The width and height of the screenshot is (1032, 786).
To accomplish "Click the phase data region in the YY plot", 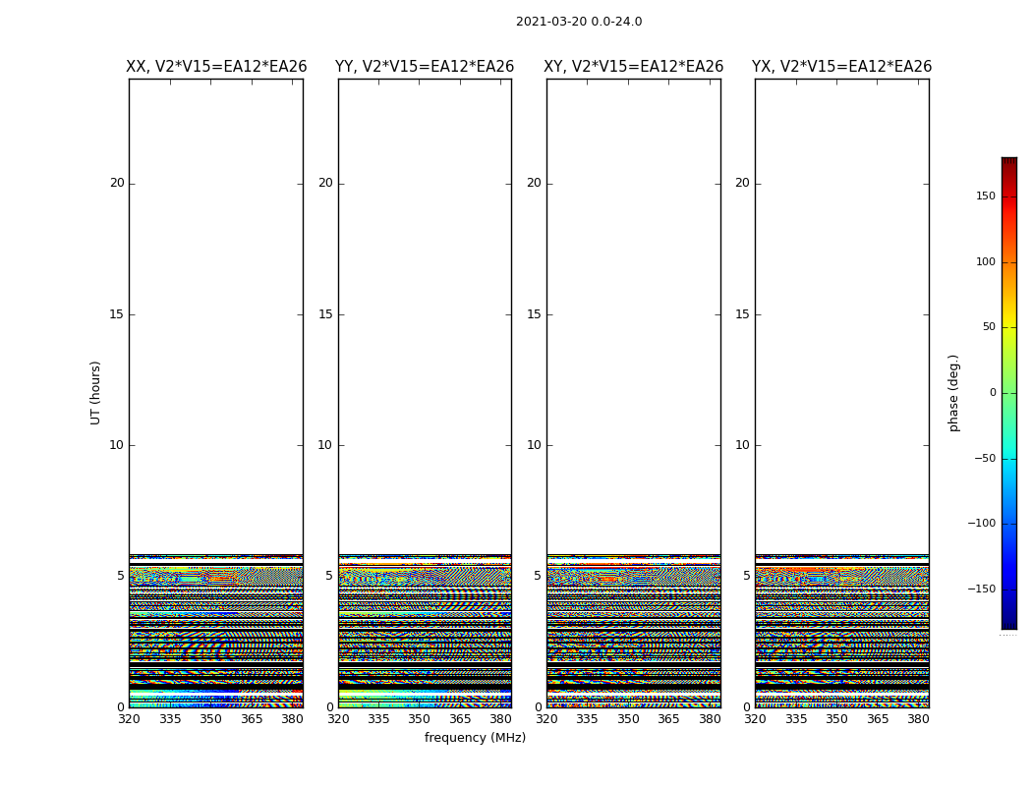I will click(x=425, y=629).
